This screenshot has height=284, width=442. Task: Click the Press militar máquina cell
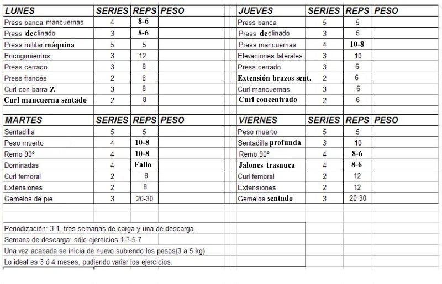(x=39, y=45)
